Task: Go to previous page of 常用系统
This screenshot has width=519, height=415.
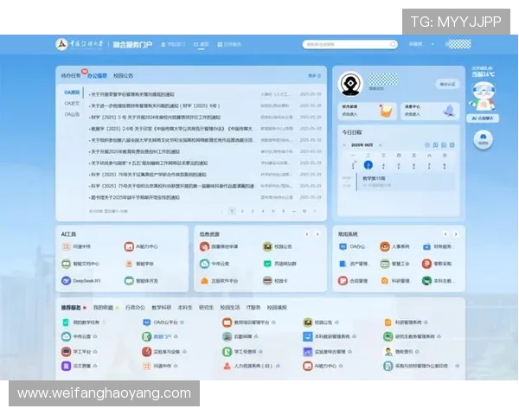Action: 445,234
